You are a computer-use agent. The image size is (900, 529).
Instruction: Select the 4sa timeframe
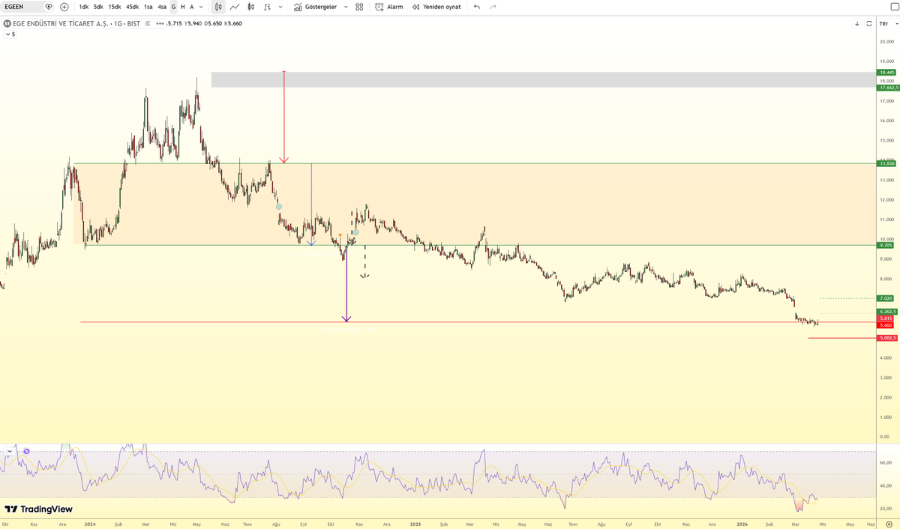[x=162, y=7]
